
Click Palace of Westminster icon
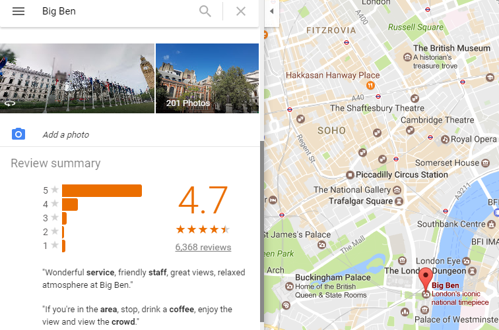coord(424,310)
